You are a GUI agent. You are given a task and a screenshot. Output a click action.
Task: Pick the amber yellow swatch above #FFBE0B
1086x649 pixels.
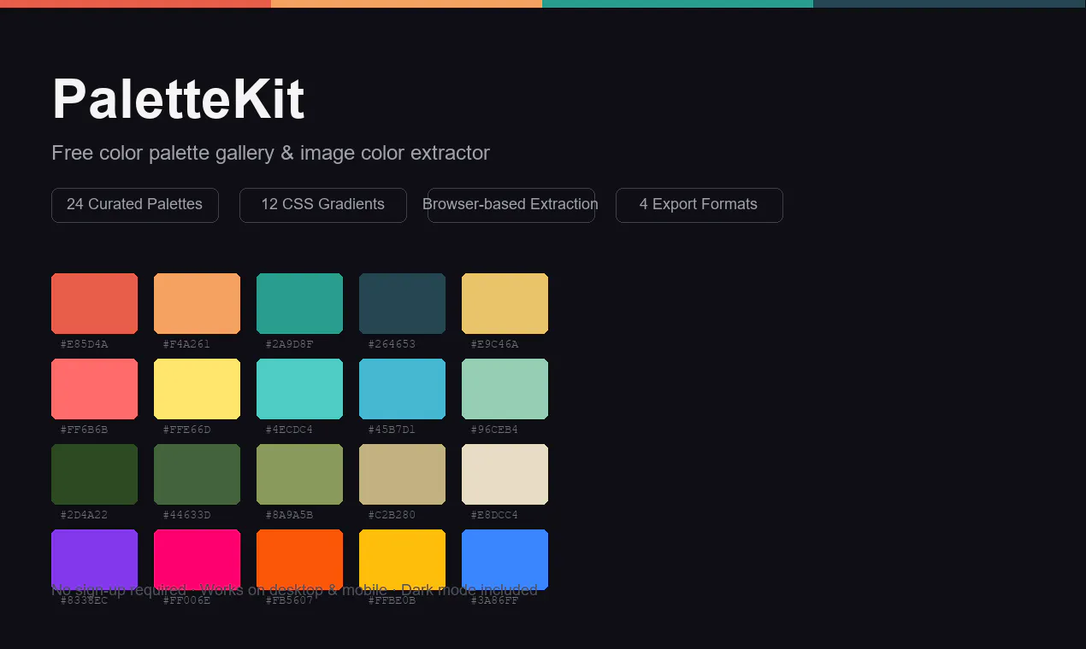coord(402,559)
